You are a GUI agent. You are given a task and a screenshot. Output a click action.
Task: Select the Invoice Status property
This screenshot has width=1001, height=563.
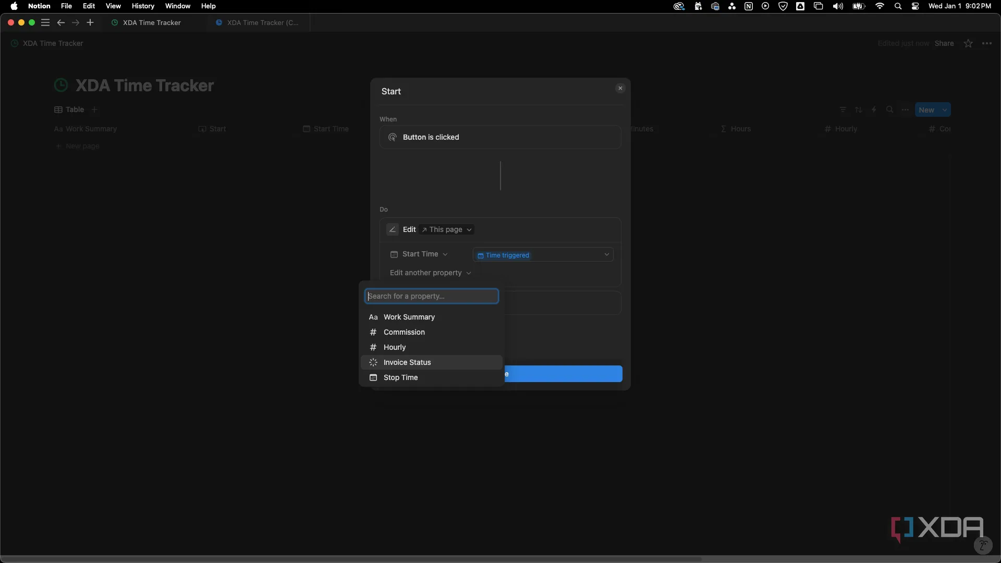(x=432, y=362)
